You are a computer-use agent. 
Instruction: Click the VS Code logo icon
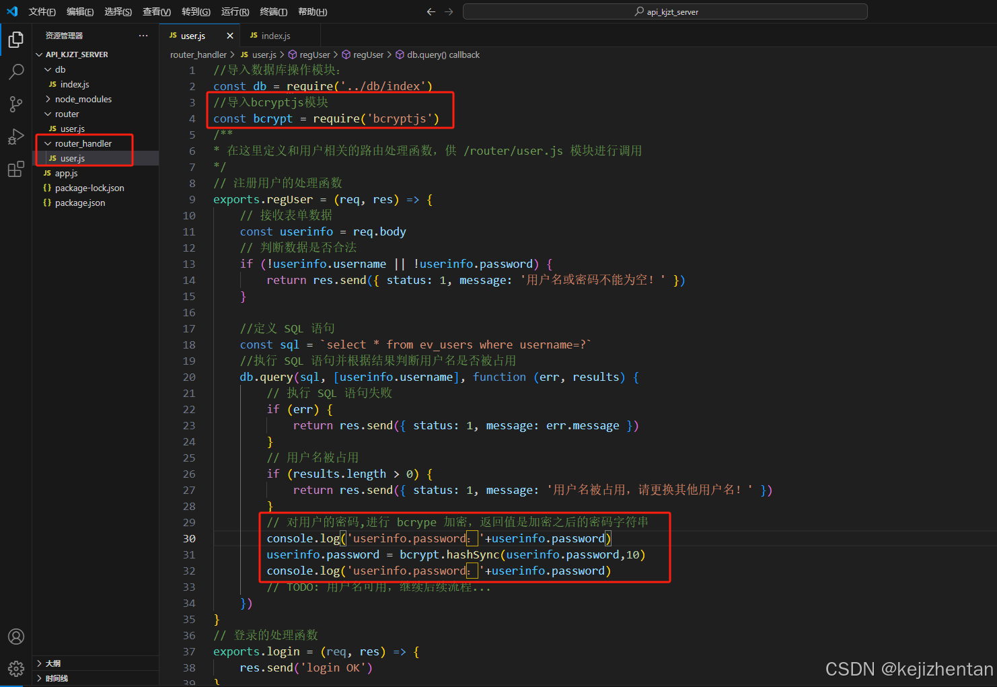[x=12, y=11]
